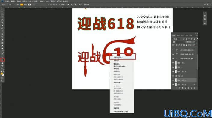Delete layer using trash icon
Image resolution: width=212 pixels, height=118 pixels.
195,88
